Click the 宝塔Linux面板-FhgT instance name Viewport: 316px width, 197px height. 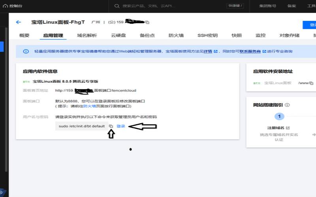[x=58, y=22]
